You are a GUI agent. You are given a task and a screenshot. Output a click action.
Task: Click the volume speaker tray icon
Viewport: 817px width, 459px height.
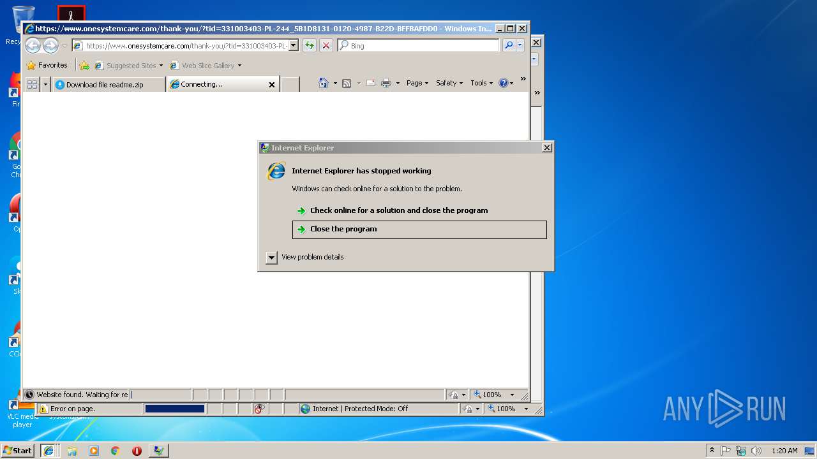(x=756, y=451)
